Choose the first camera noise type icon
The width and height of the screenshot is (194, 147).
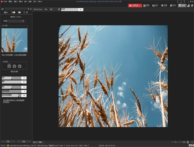coord(9,66)
